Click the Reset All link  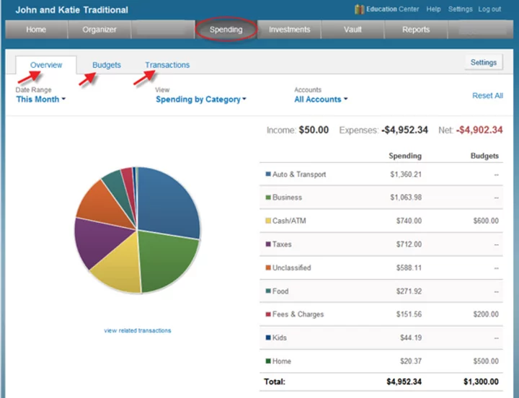point(487,96)
